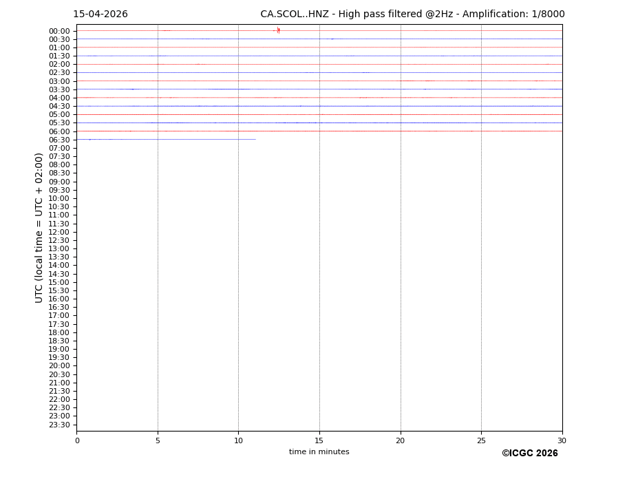
Task: Select the 00:00 time row label
Action: 59,31
